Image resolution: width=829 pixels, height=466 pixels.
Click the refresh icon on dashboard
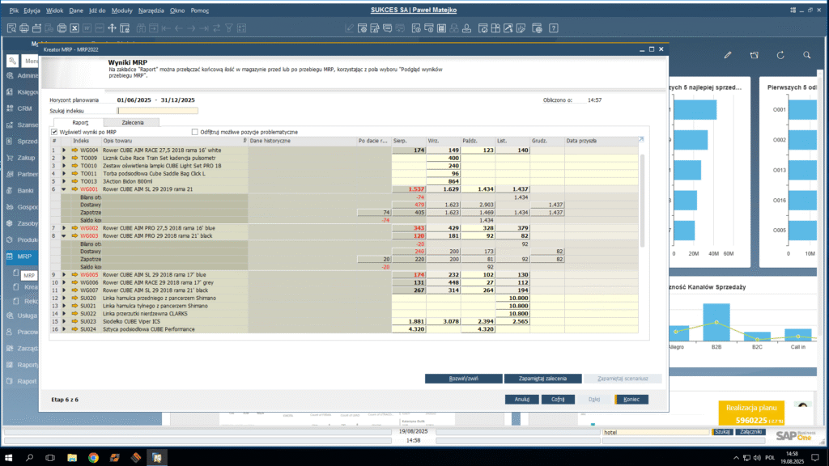coord(780,55)
